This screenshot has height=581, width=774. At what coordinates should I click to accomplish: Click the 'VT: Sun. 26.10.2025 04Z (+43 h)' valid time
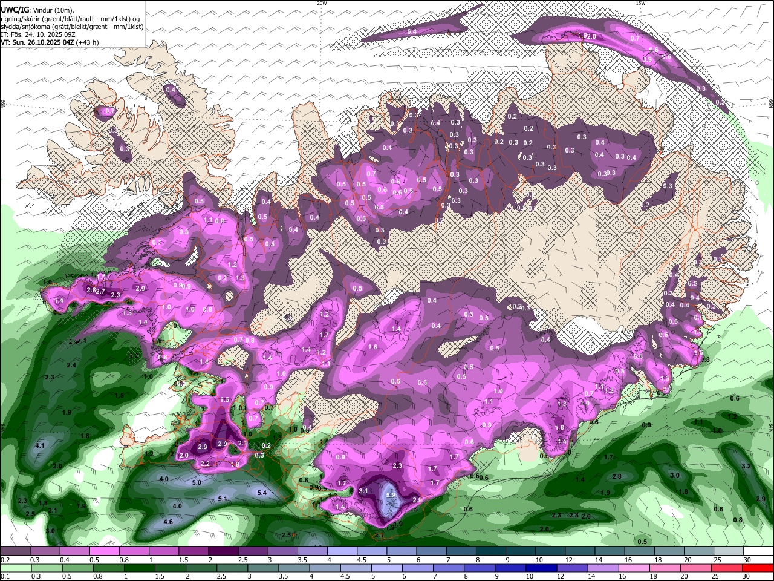[x=50, y=42]
